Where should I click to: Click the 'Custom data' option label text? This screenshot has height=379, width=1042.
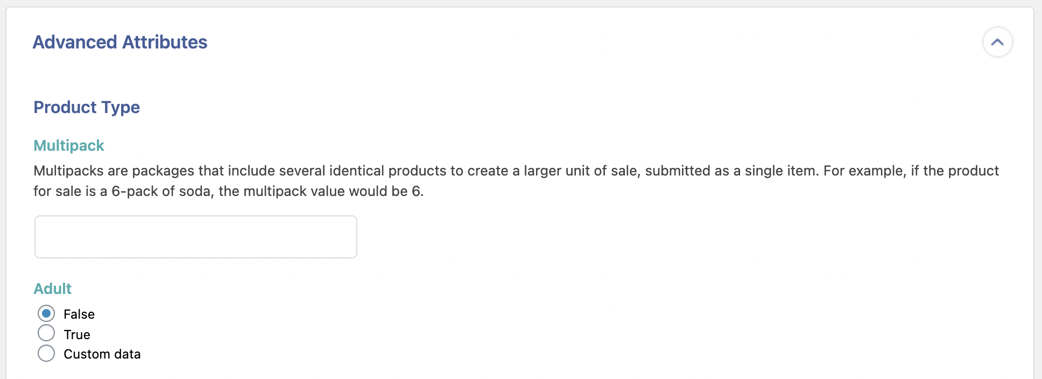[x=102, y=354]
